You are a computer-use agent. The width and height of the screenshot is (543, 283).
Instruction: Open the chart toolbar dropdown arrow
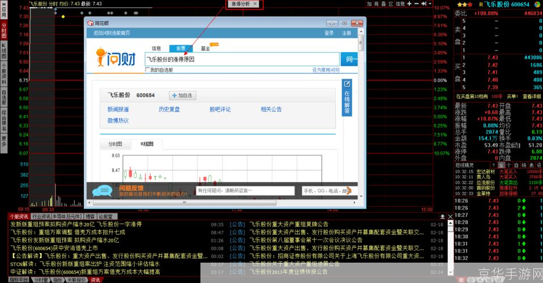(x=430, y=3)
